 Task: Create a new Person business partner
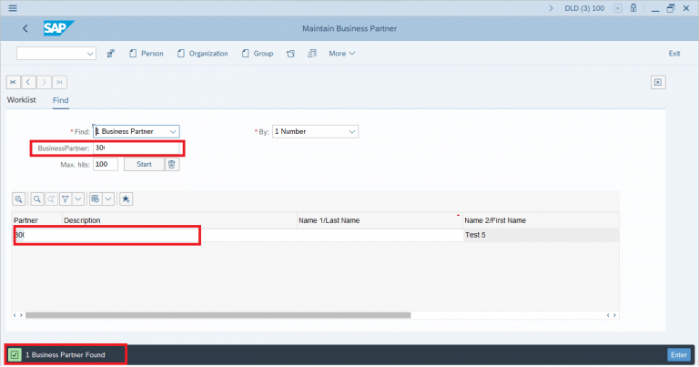coord(146,54)
